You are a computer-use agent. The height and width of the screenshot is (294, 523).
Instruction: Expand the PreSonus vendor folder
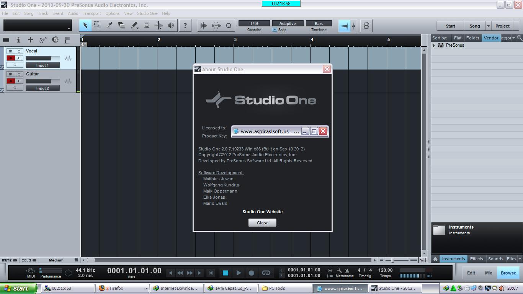coord(434,45)
